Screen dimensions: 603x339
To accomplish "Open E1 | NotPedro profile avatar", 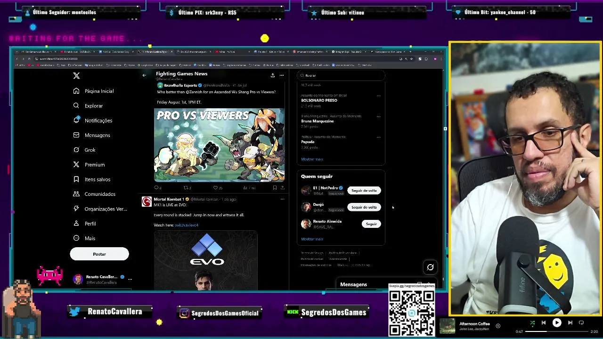I will (x=306, y=191).
